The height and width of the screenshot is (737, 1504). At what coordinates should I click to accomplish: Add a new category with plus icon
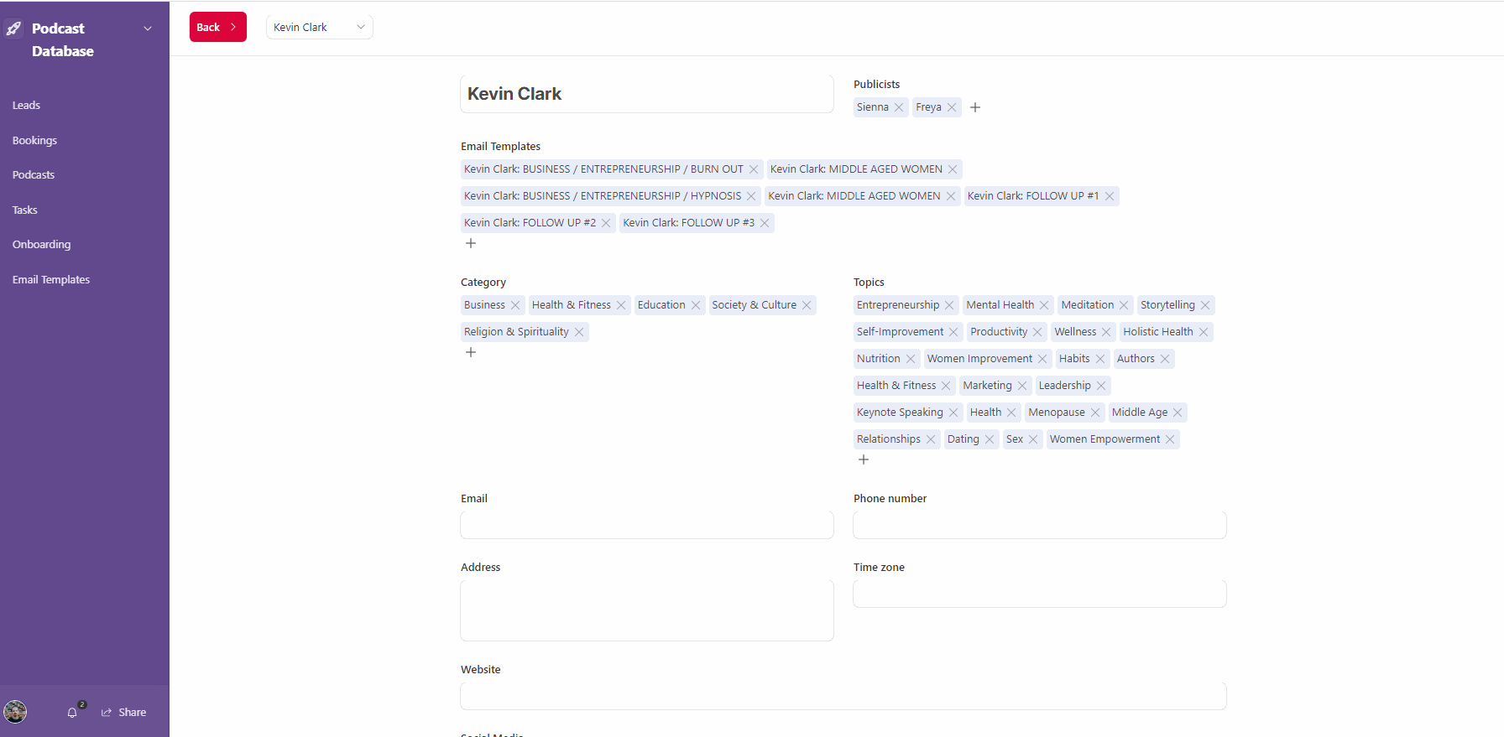tap(471, 352)
